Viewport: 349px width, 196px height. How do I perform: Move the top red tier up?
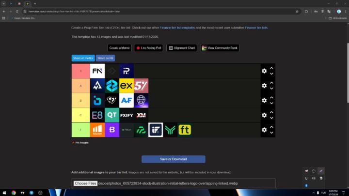(x=271, y=68)
